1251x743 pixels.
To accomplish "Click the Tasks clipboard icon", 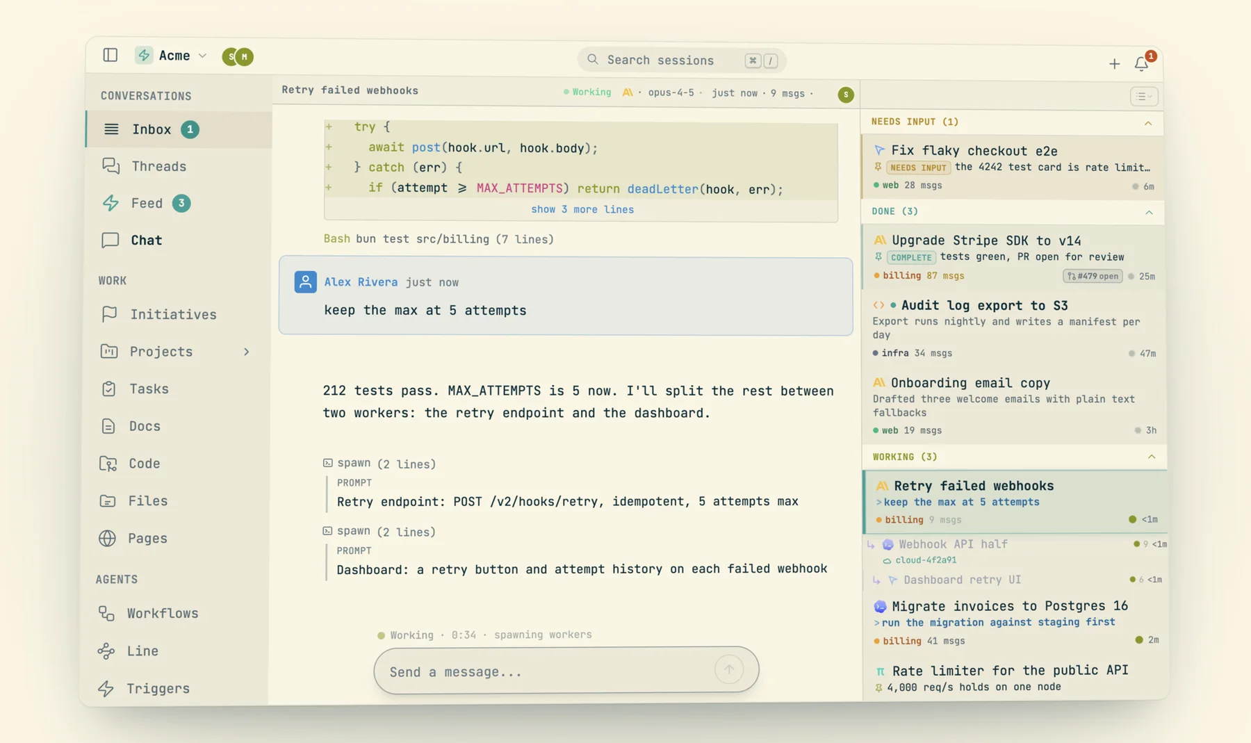I will (108, 389).
